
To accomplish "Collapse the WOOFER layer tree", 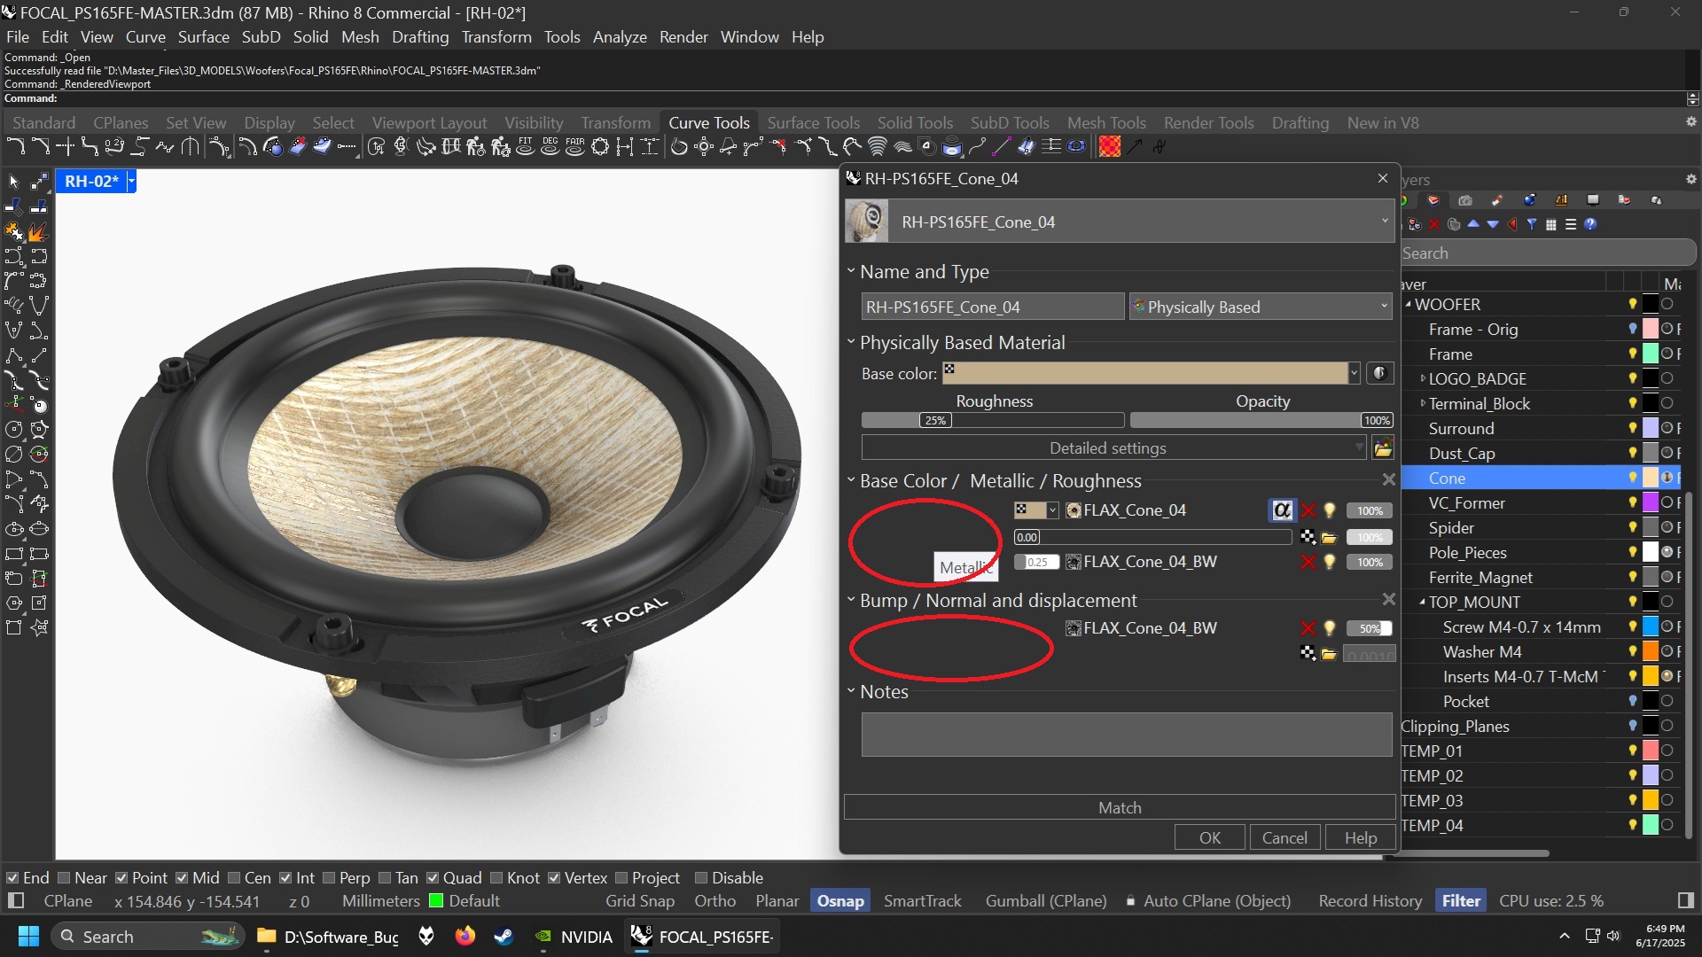I will coord(1409,304).
